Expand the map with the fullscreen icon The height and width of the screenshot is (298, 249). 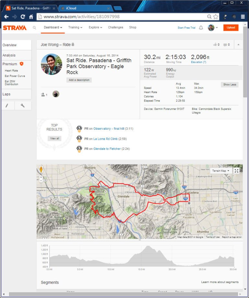click(x=236, y=171)
